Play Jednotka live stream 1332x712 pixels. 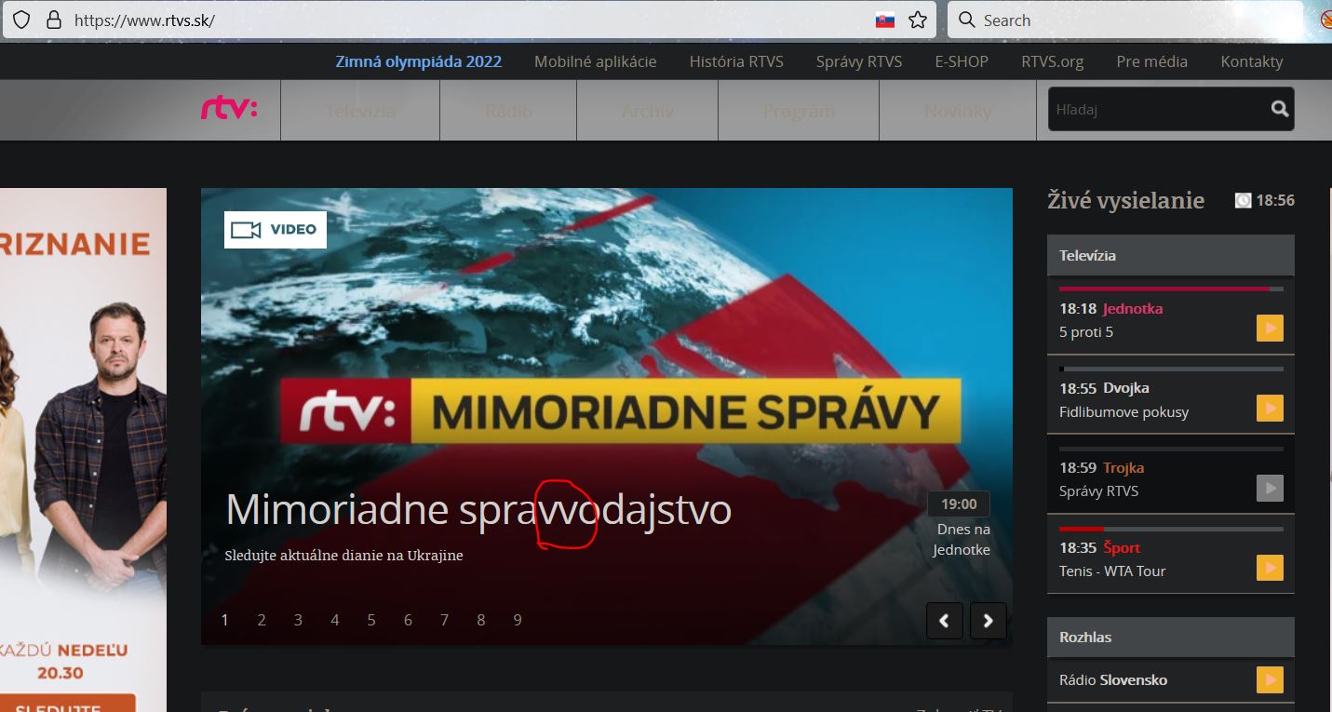[x=1270, y=329]
